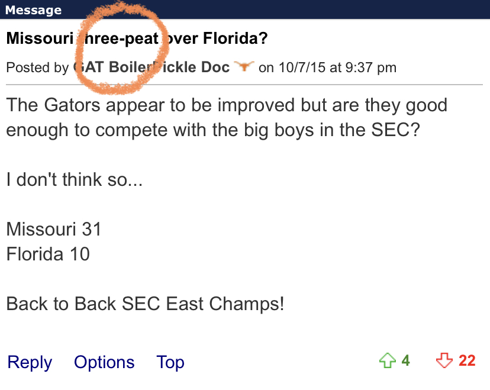
Task: Open the Options menu for this post
Action: point(104,362)
